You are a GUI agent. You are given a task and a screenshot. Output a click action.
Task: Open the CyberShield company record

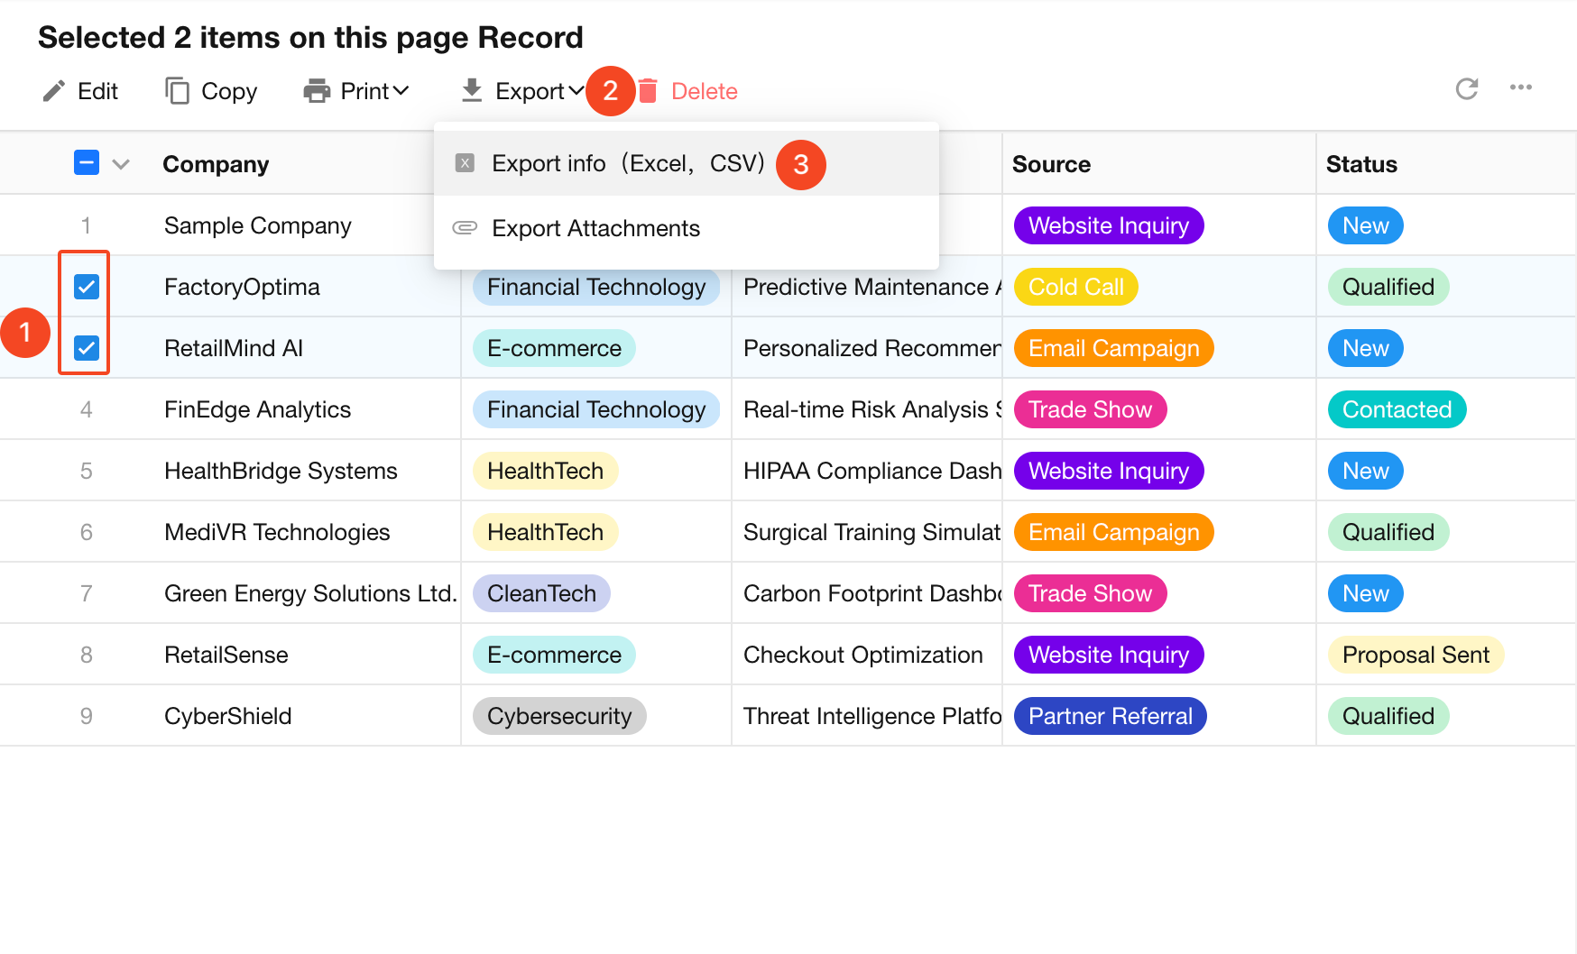point(227,716)
